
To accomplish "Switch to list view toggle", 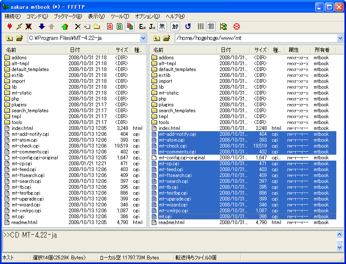I will click(201, 26).
